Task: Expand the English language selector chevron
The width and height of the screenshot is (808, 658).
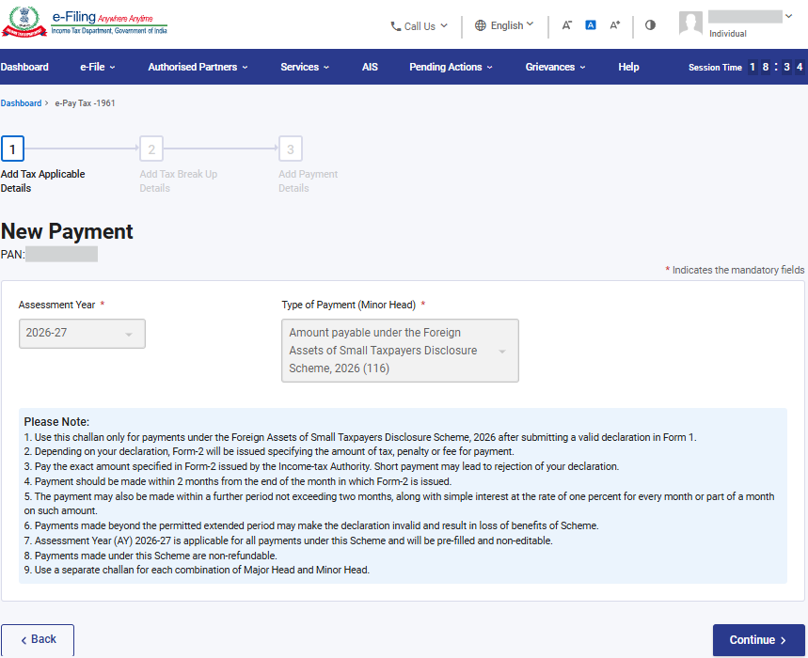Action: click(531, 24)
